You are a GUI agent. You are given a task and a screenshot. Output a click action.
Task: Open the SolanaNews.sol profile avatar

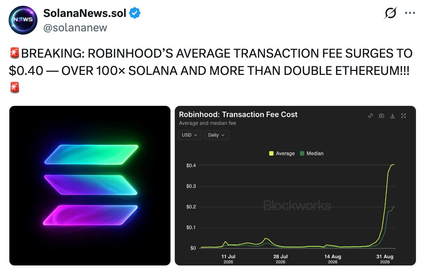[23, 20]
